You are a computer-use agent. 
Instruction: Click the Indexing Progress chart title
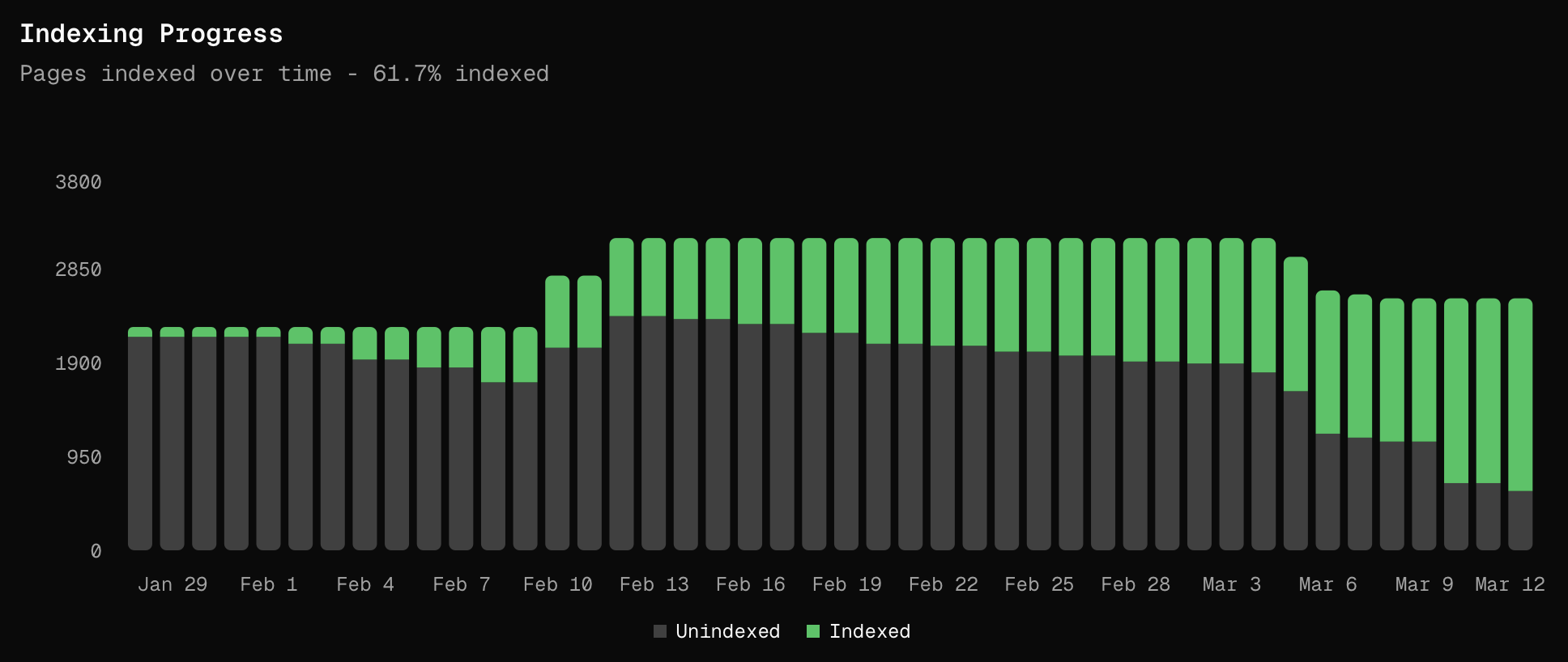(x=151, y=34)
